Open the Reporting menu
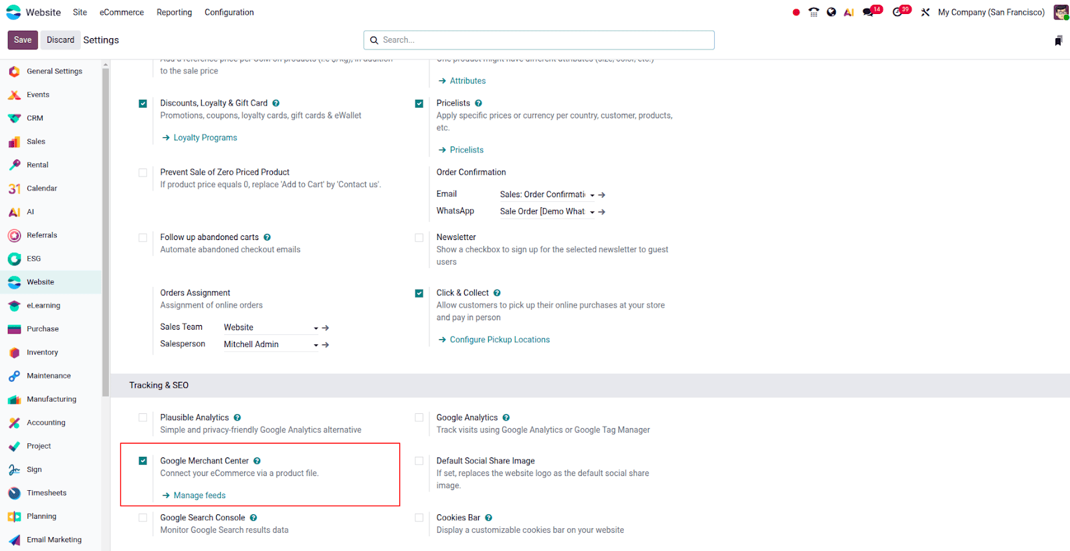The width and height of the screenshot is (1070, 551). [x=174, y=12]
